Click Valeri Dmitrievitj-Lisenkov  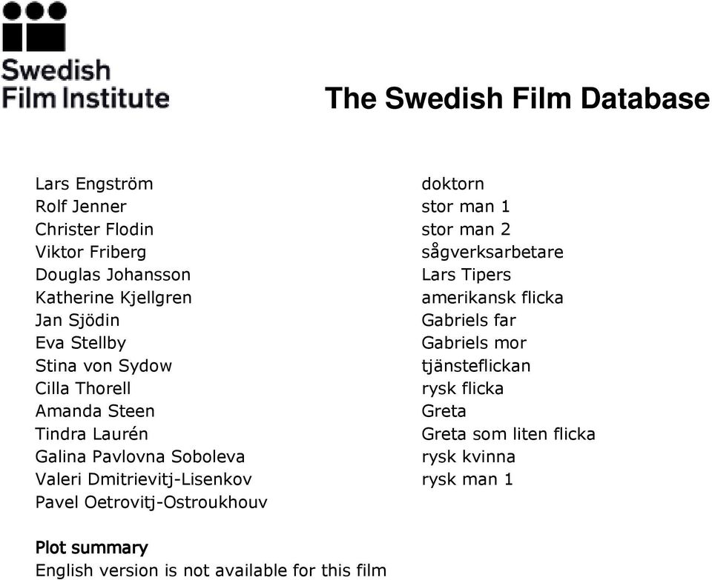(143, 479)
